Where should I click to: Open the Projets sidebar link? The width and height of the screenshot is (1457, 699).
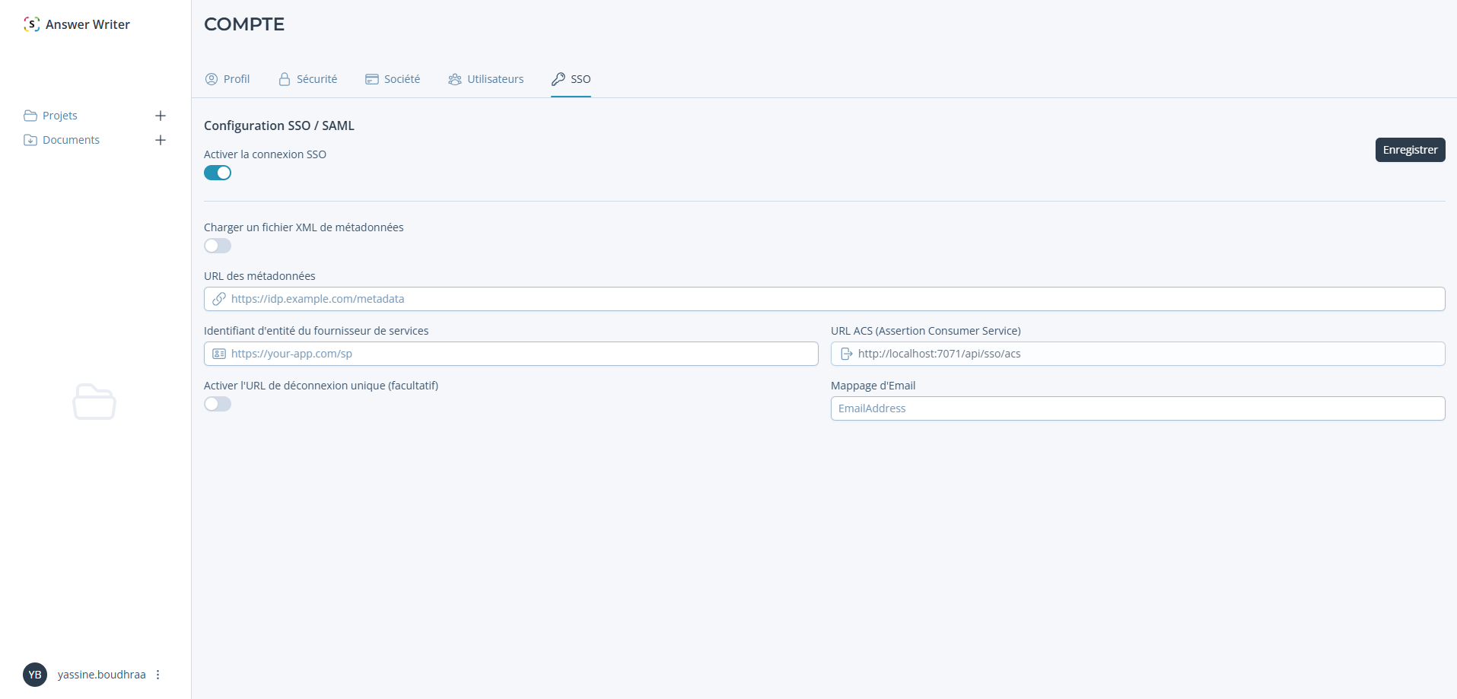(x=60, y=116)
